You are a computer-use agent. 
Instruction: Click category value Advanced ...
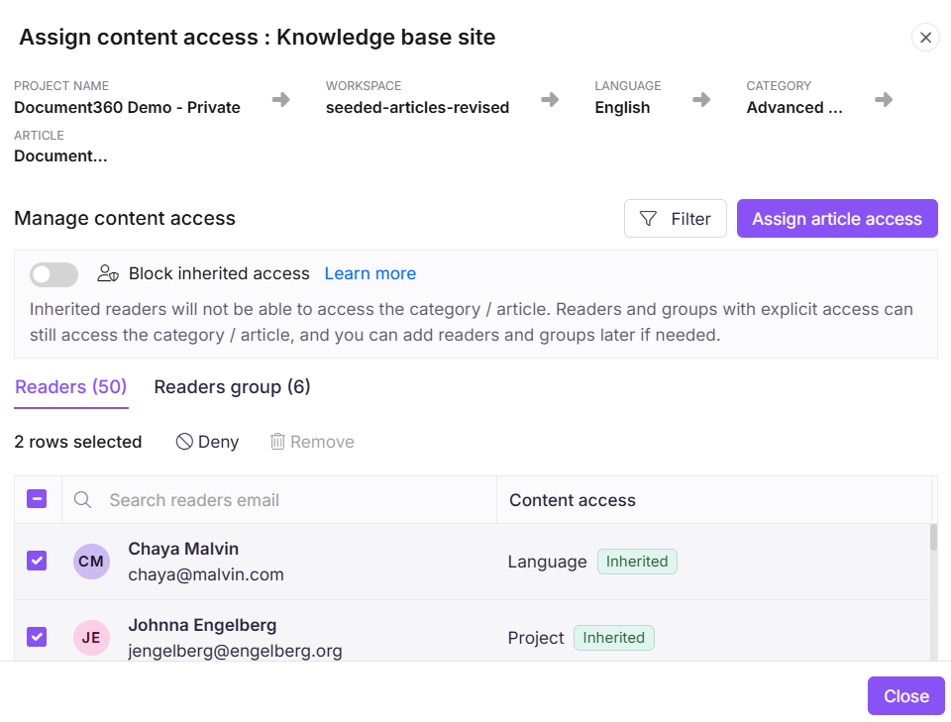(x=794, y=107)
